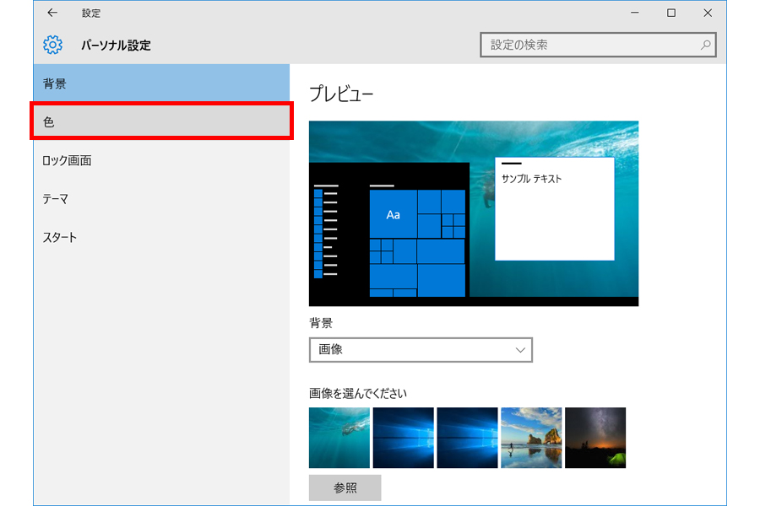Choose the beach rock wallpaper thumbnail
The height and width of the screenshot is (506, 760).
coord(531,438)
